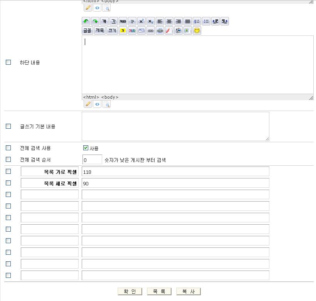The image size is (316, 301).
Task: Toggle underline text (underlined 가 icon)
Action: 114,21
